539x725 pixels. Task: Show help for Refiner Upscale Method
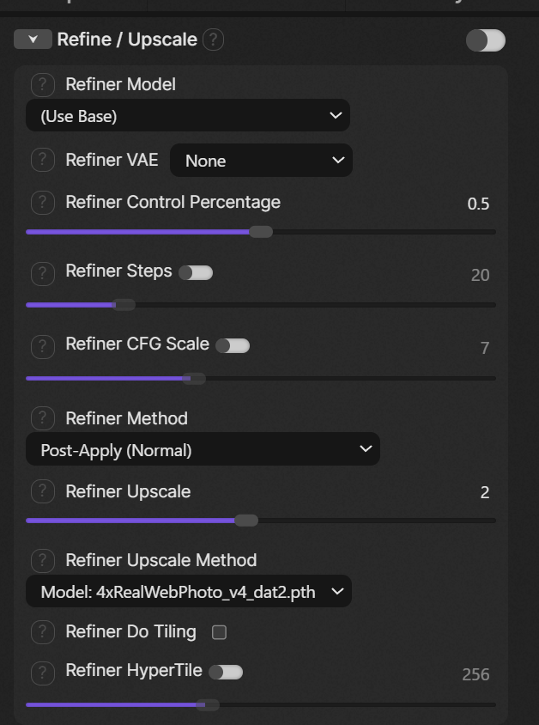click(x=42, y=560)
